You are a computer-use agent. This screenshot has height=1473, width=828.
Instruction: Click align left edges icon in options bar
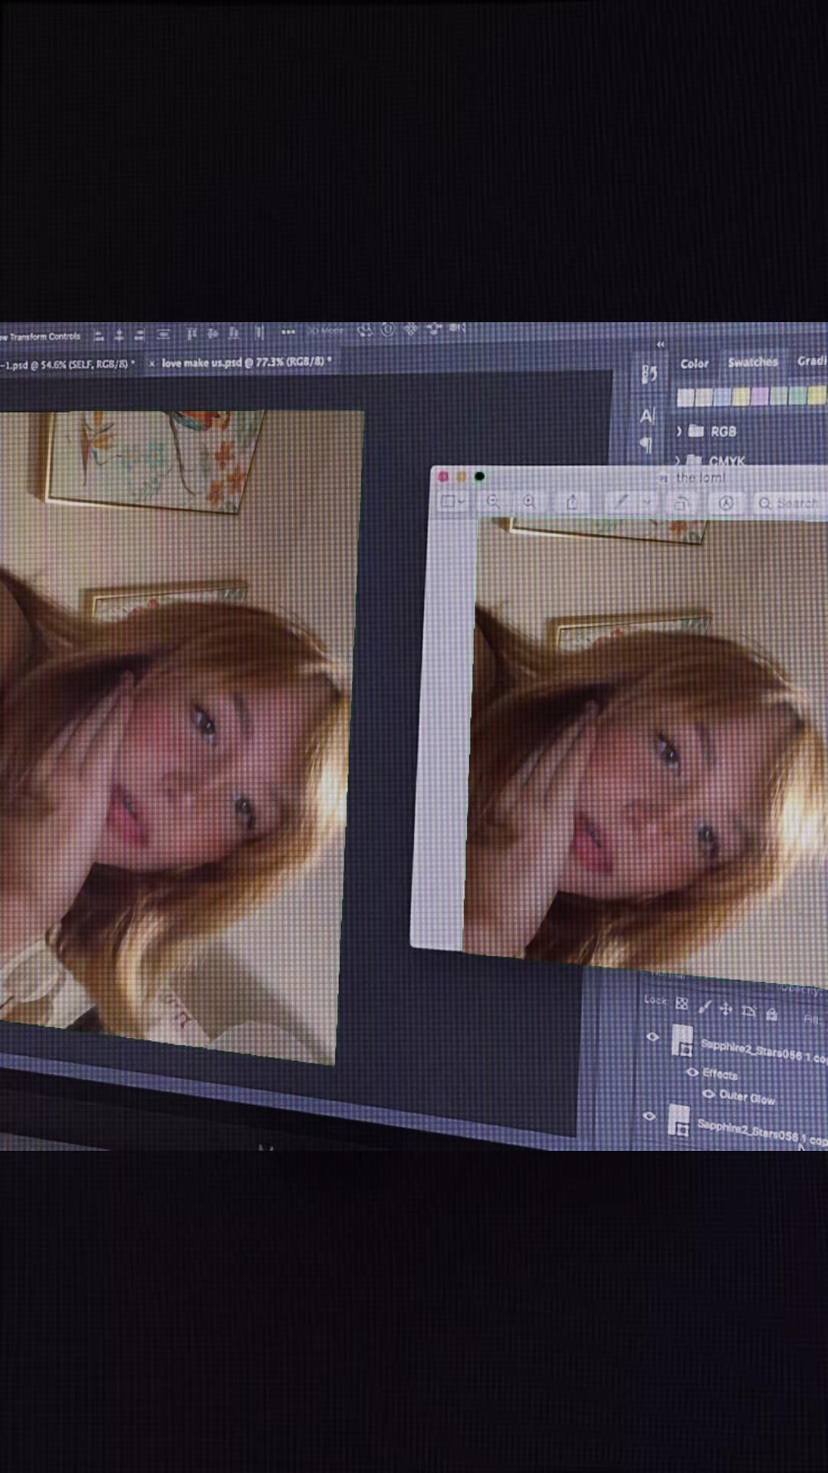pos(99,335)
